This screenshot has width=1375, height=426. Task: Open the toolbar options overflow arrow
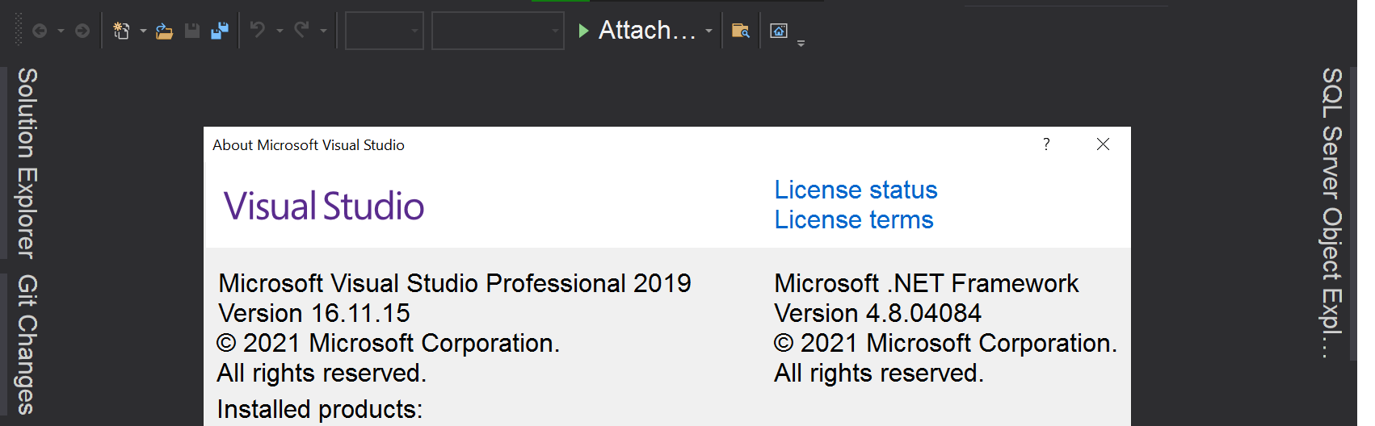(x=801, y=44)
